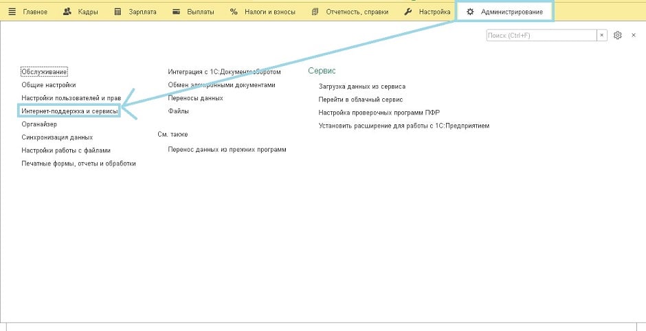This screenshot has height=331, width=646.
Task: Open Перенос данных из прежних программ
Action: 227,150
